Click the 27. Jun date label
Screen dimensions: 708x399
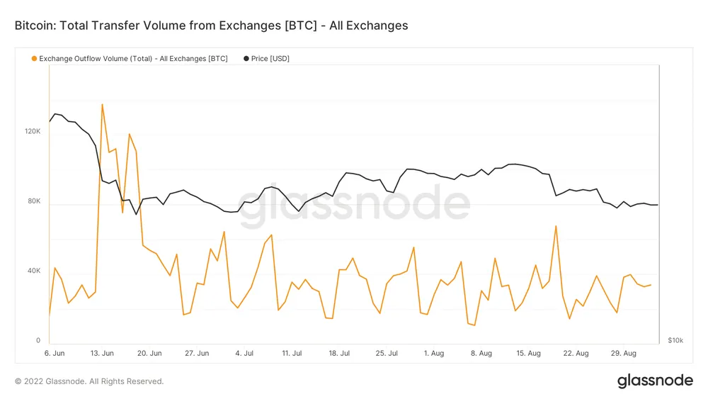pos(197,353)
